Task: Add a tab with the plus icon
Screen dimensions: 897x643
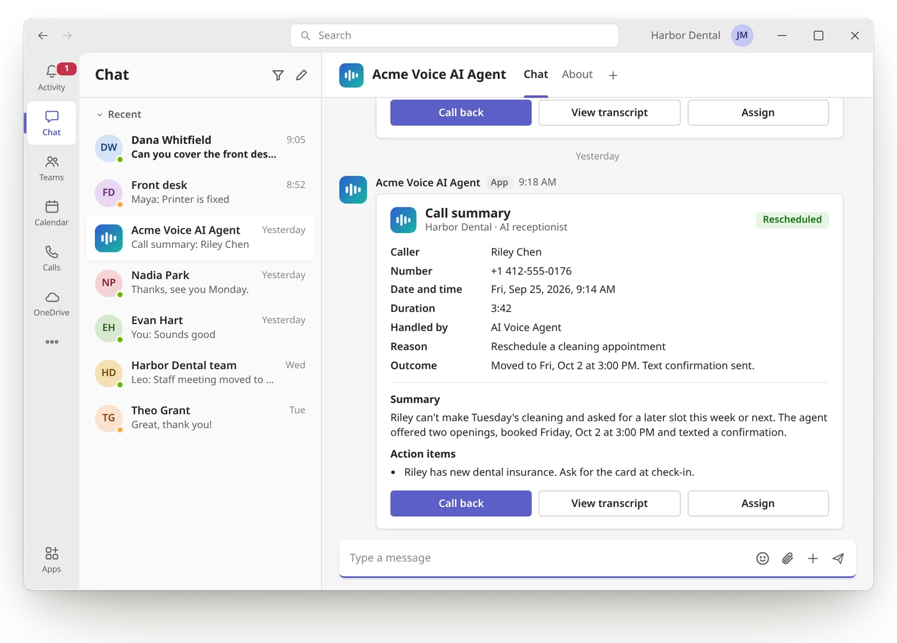Action: click(x=613, y=76)
